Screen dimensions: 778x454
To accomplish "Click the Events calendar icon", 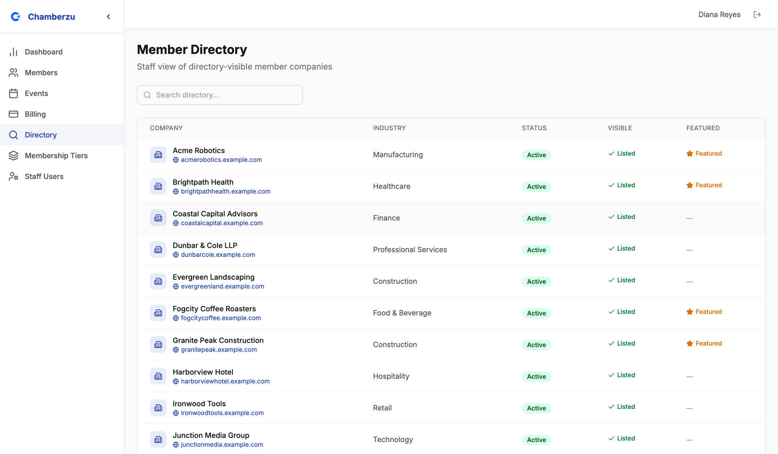I will [x=14, y=93].
